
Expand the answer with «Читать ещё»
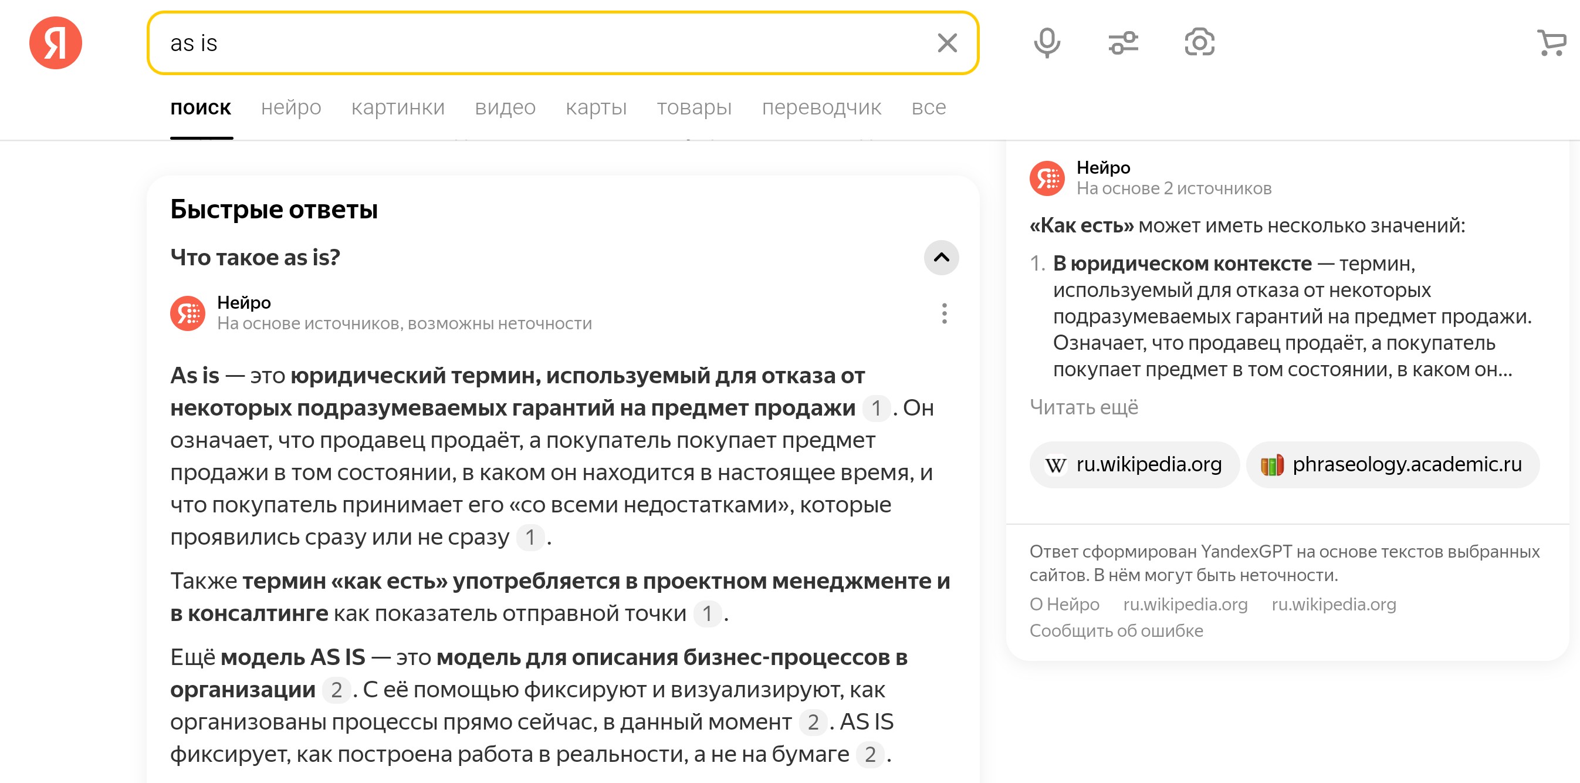(x=1083, y=407)
